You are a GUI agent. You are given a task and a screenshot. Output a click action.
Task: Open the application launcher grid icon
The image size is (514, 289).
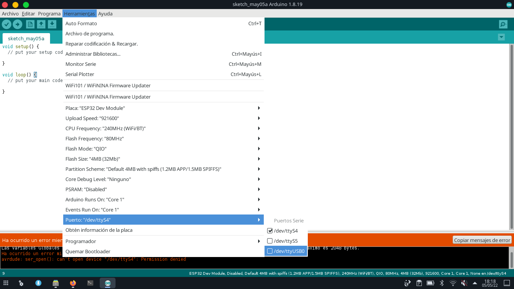[6, 283]
